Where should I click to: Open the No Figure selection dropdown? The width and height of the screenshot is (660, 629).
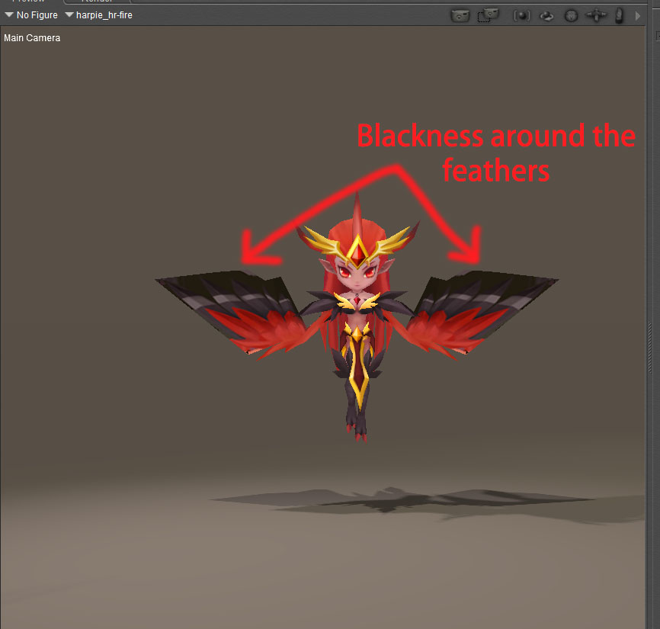point(31,15)
